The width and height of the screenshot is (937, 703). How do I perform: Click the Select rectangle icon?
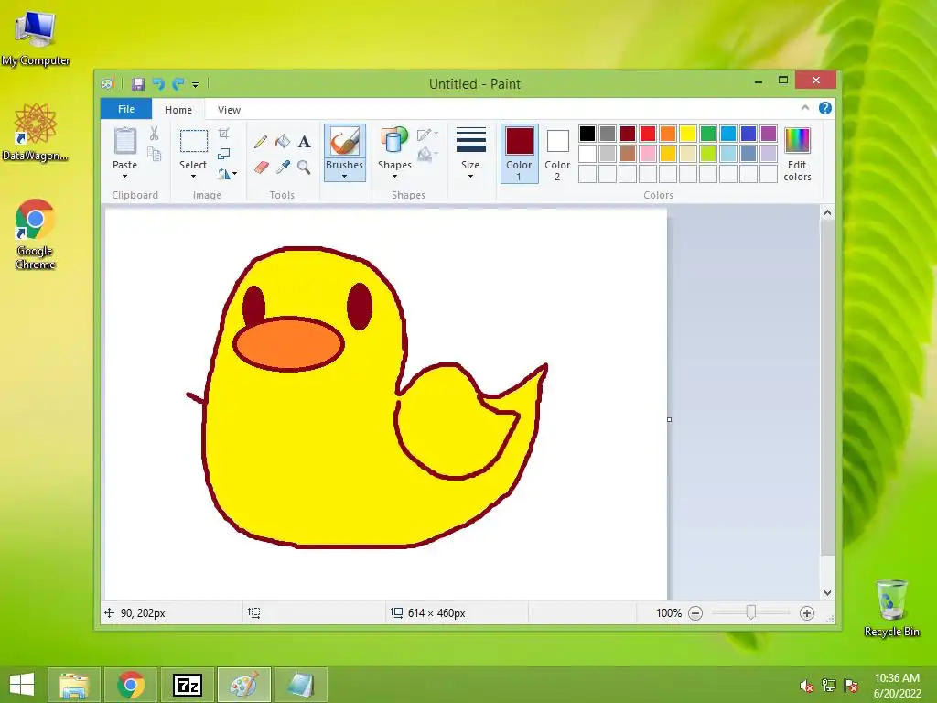click(194, 142)
